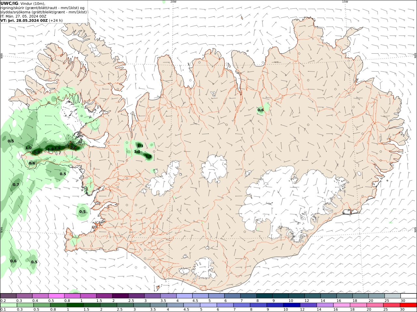The image size is (417, 312).
Task: Click the '1.0' precipitation value on the map
Action: 28,148
